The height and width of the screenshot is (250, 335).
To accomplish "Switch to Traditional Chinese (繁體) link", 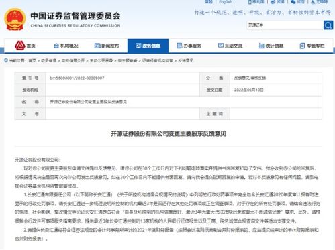I will (x=209, y=2).
